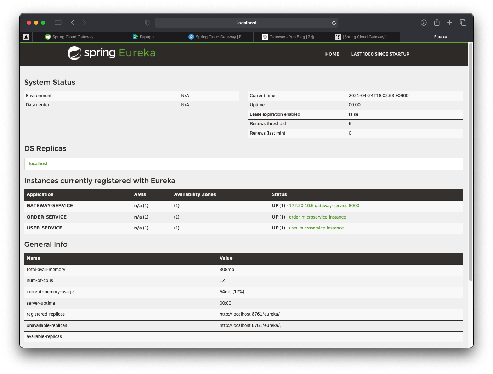
Task: Add a new tab with plus icon
Action: [x=449, y=23]
